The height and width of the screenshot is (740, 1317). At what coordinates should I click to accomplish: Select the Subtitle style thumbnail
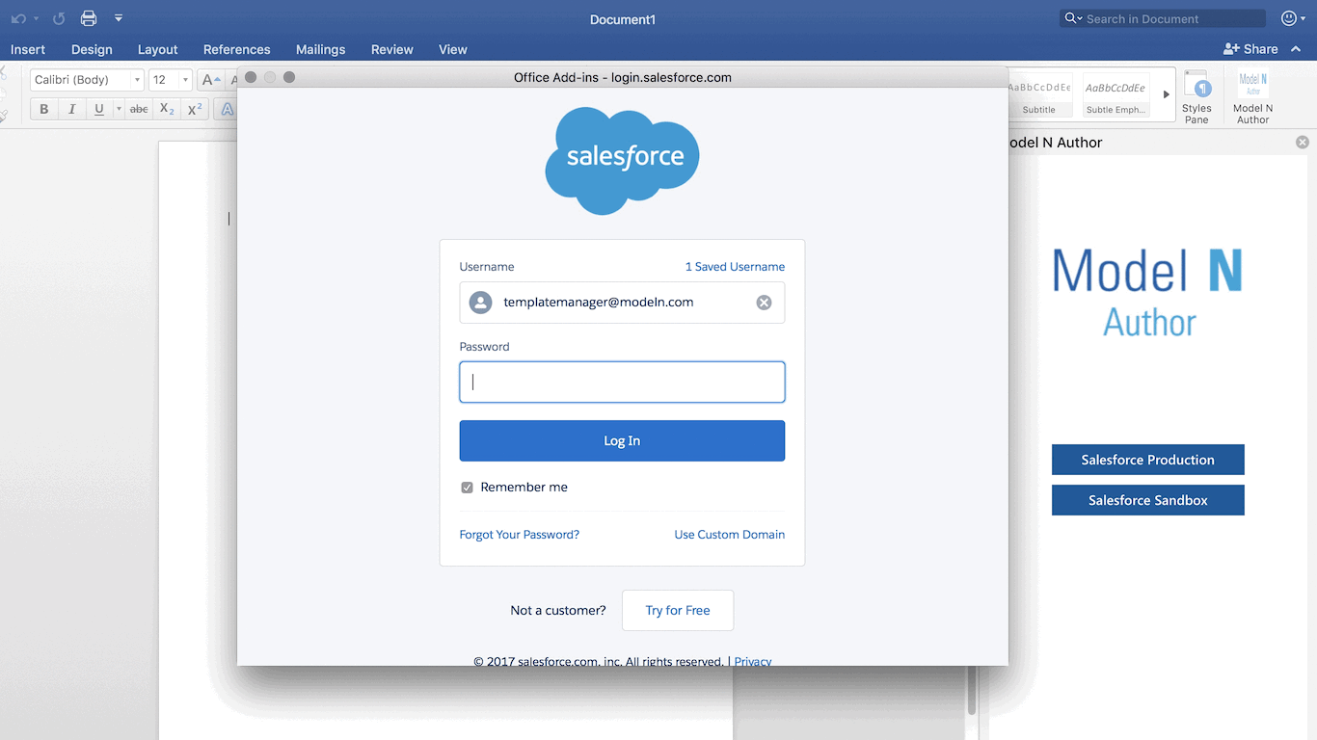tap(1039, 94)
